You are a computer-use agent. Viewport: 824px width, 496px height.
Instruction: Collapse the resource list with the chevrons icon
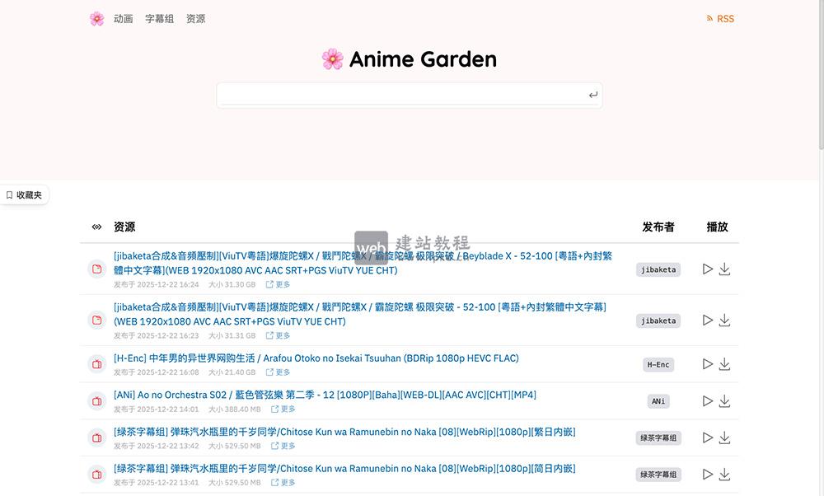pyautogui.click(x=96, y=227)
